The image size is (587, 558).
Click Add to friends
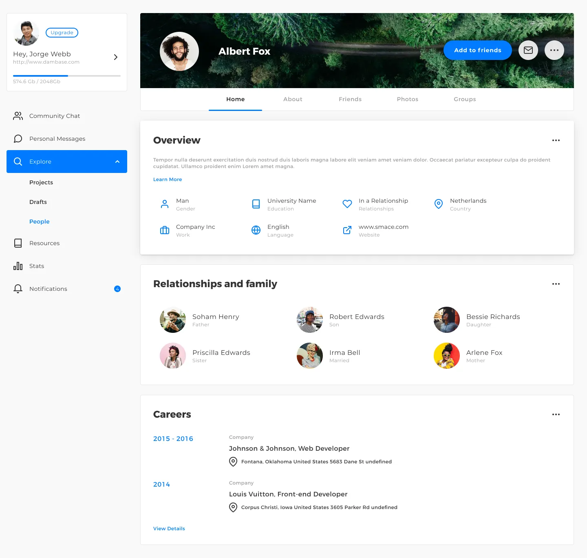pos(477,50)
